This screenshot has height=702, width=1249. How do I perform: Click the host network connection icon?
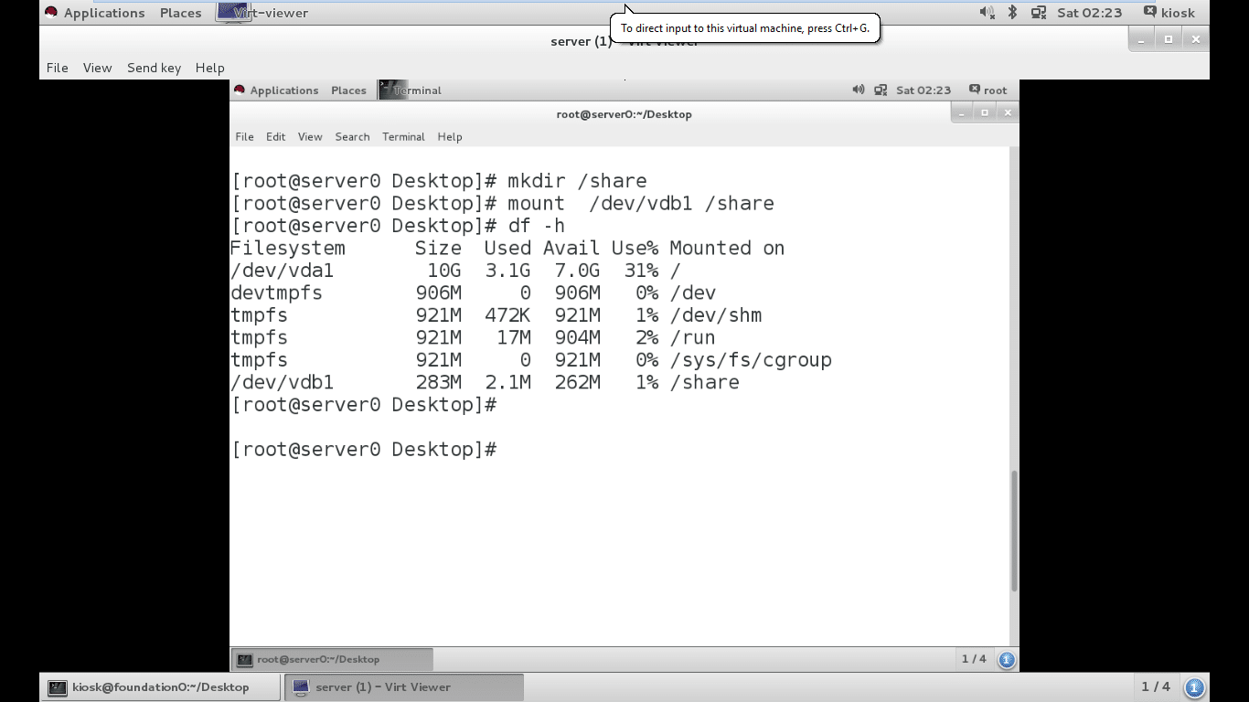pos(1038,13)
